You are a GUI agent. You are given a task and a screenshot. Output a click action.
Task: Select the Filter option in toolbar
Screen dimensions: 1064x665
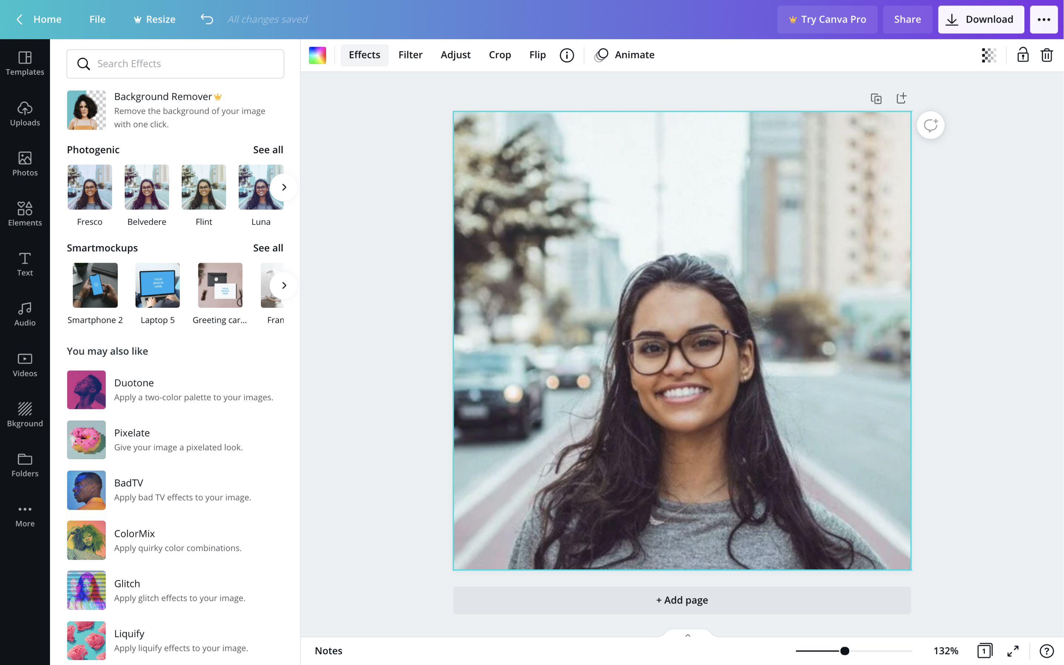[410, 54]
